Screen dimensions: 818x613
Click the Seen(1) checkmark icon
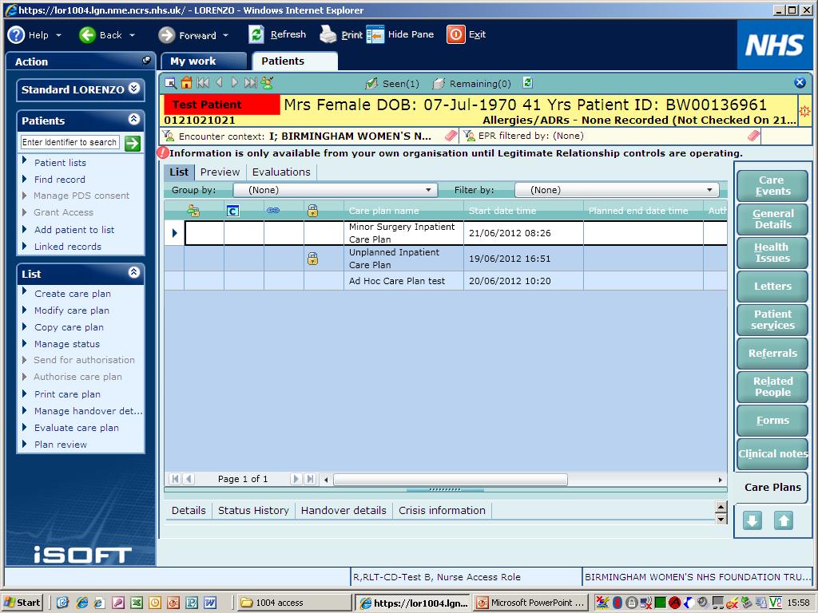coord(371,83)
